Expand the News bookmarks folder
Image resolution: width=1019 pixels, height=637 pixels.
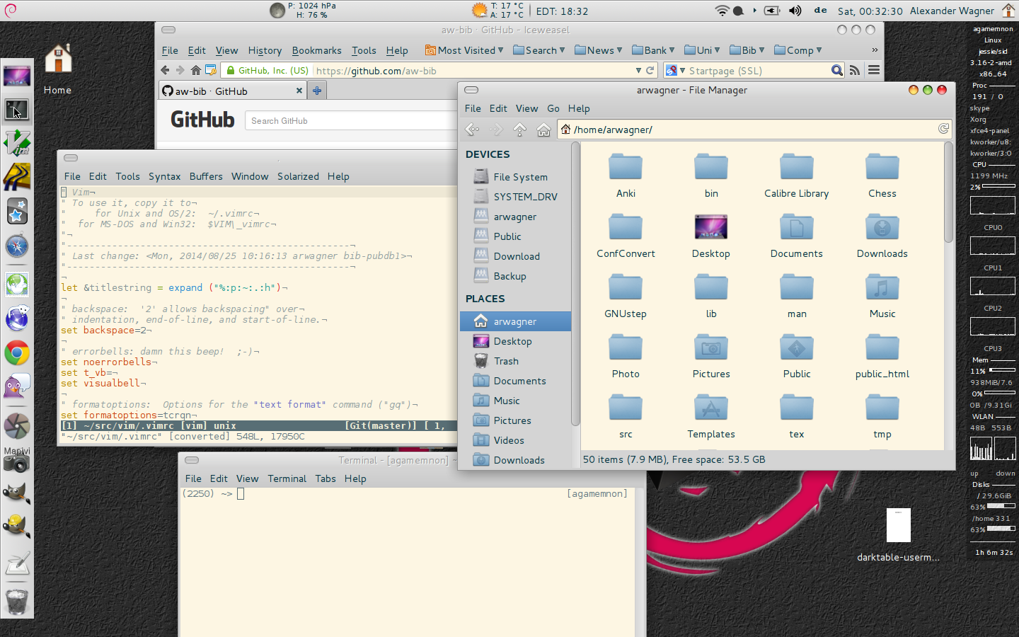[x=599, y=50]
